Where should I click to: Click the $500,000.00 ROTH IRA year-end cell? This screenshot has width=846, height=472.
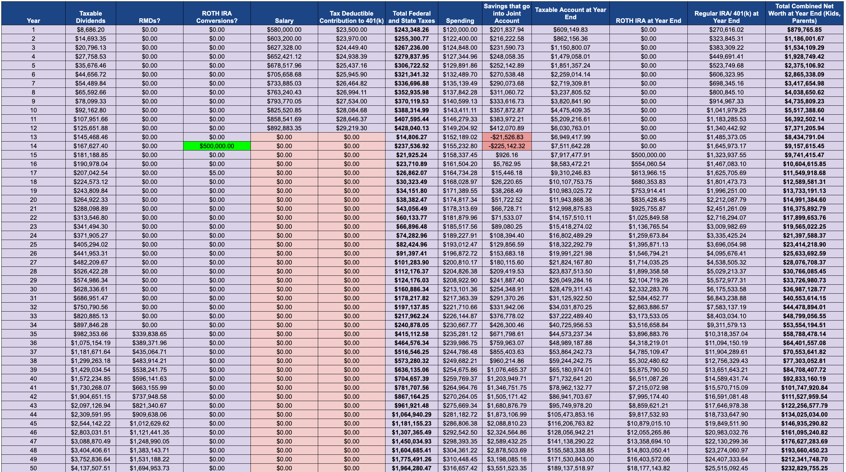click(x=648, y=155)
